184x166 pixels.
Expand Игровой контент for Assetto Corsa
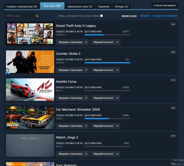click(x=106, y=98)
